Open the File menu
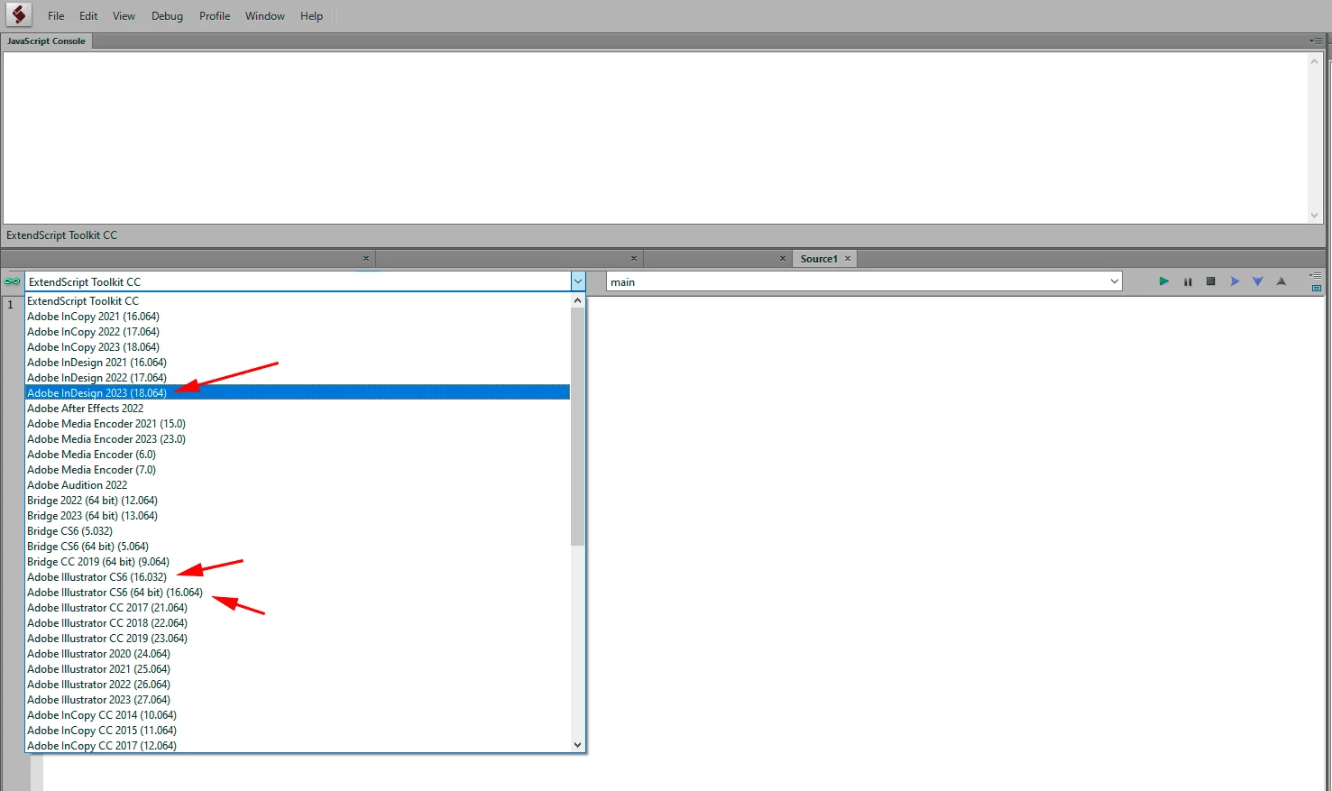The height and width of the screenshot is (791, 1332). [x=56, y=16]
